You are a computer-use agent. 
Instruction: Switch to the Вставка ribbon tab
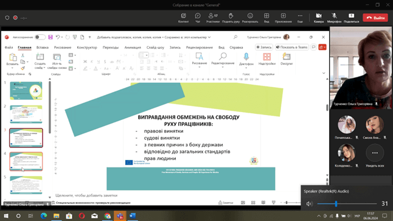point(43,47)
